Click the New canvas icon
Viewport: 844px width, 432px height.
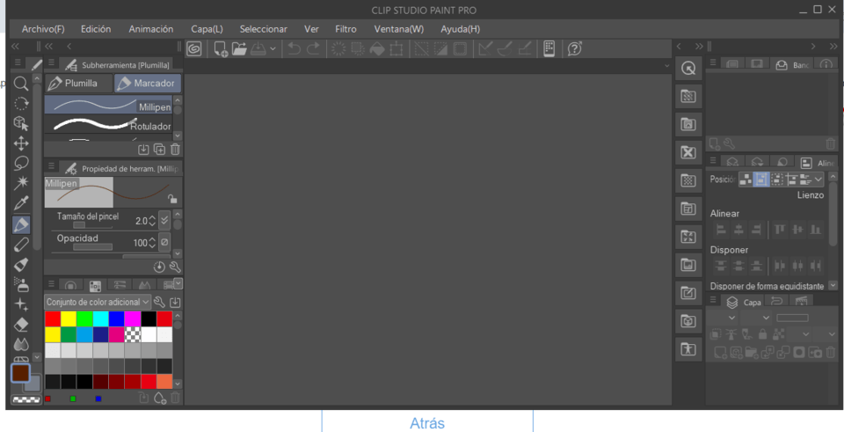click(221, 49)
